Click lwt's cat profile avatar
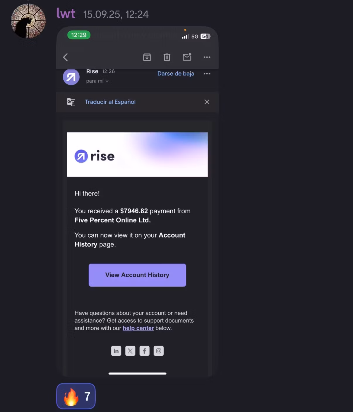The image size is (353, 412). (28, 21)
